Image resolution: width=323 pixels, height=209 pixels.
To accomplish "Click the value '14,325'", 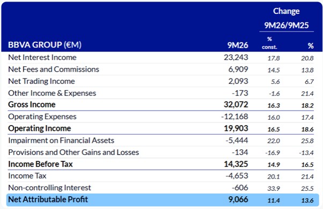I will (x=236, y=164).
